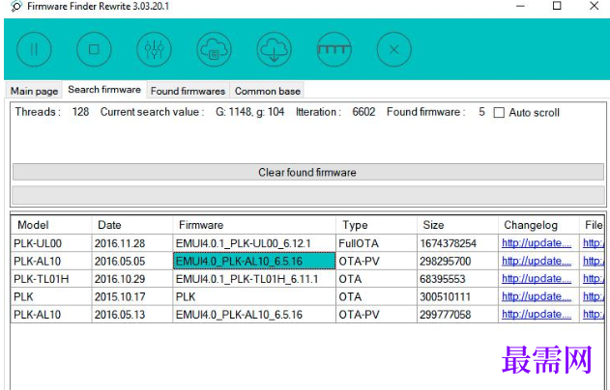This screenshot has height=390, width=610.
Task: Click the Threads value 128
Action: (80, 112)
